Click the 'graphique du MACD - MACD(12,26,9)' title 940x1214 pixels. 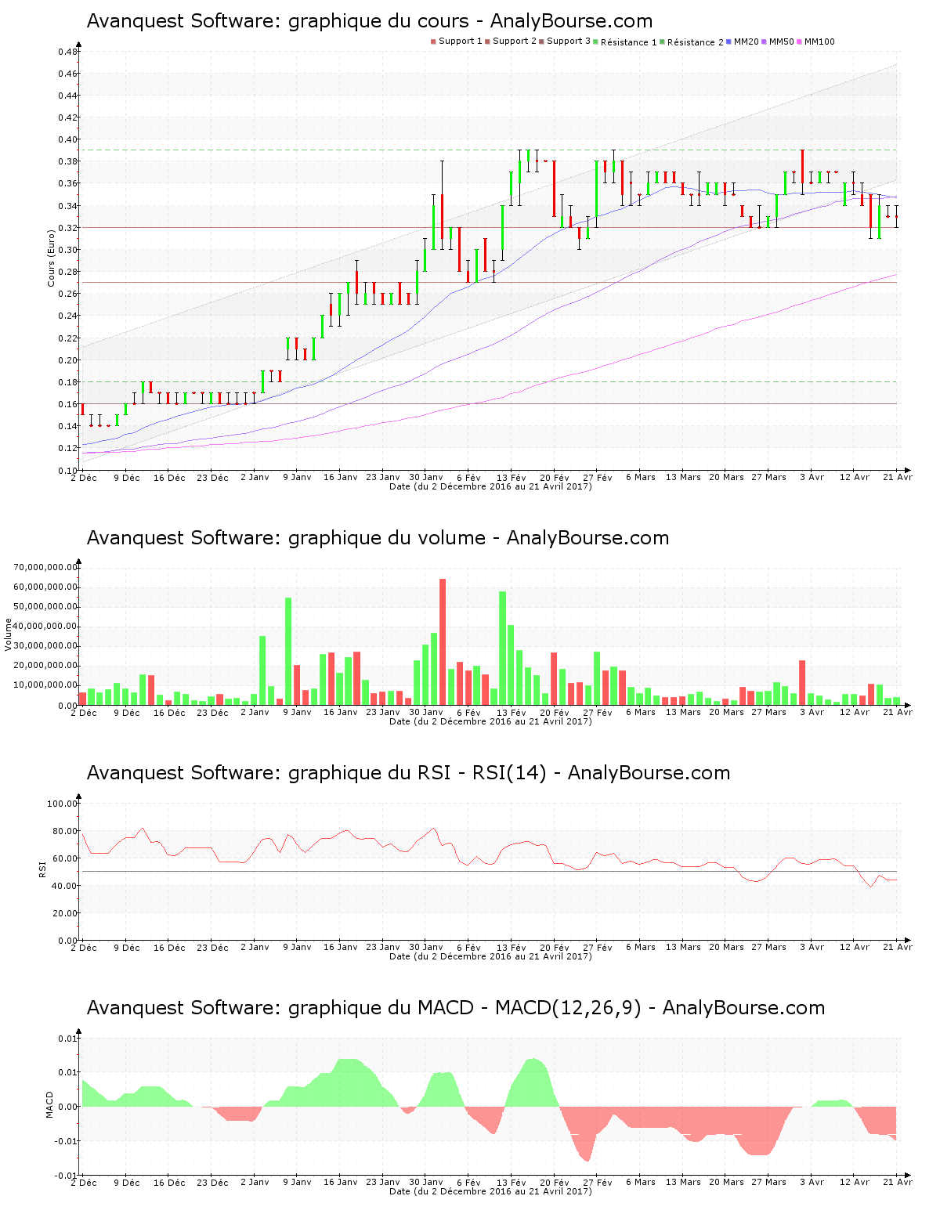click(456, 1008)
